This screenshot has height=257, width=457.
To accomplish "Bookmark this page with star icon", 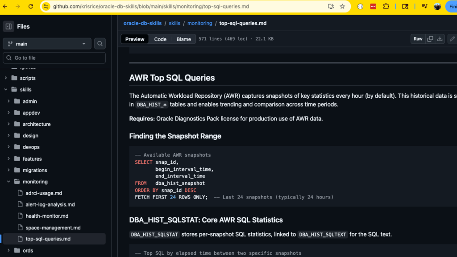I will [342, 7].
